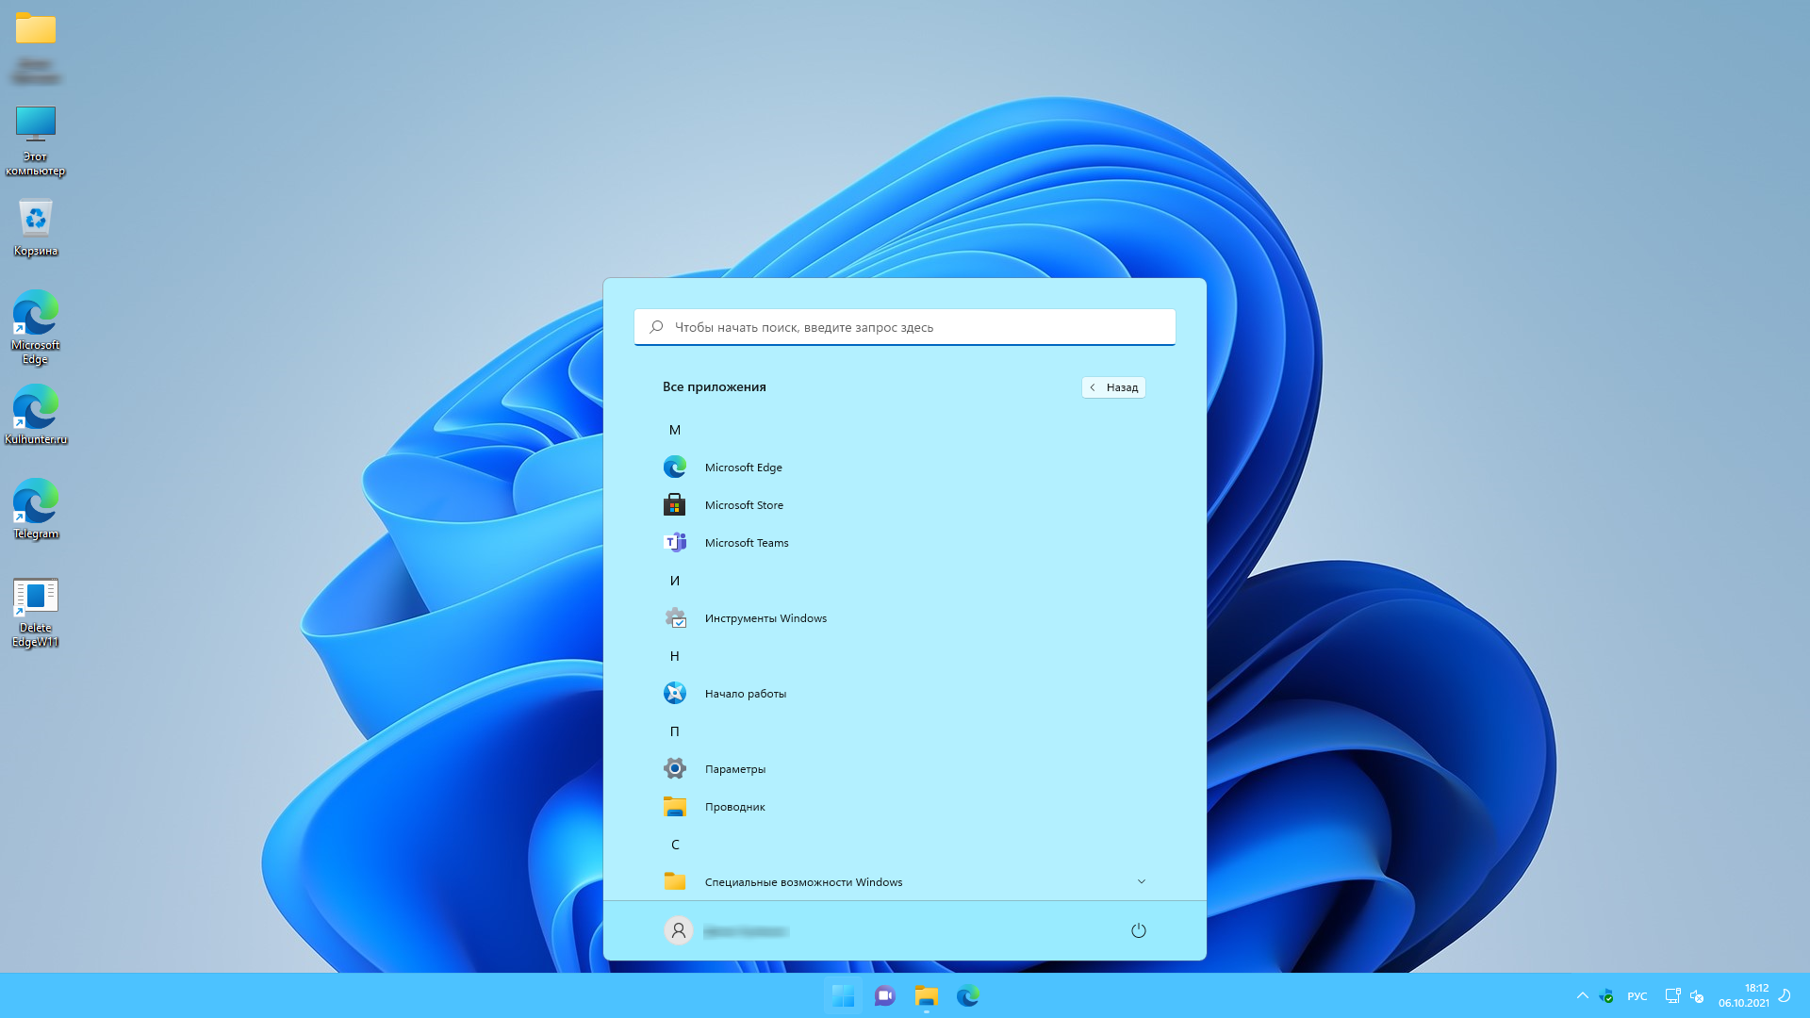Open Microsoft Edge from the apps list

point(743,468)
